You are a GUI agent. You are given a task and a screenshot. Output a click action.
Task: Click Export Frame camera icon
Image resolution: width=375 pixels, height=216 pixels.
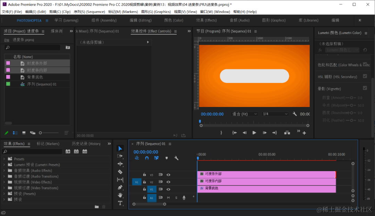pos(287,133)
